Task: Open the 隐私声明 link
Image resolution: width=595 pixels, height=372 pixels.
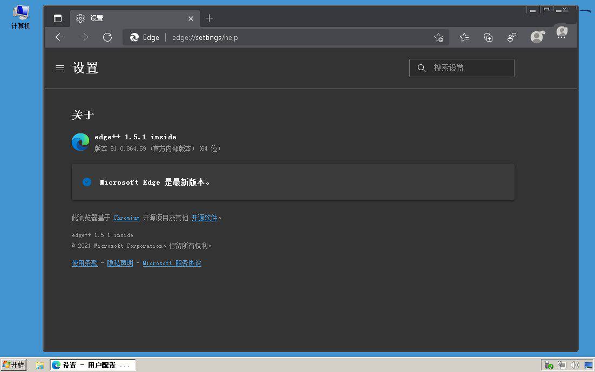Action: point(120,263)
